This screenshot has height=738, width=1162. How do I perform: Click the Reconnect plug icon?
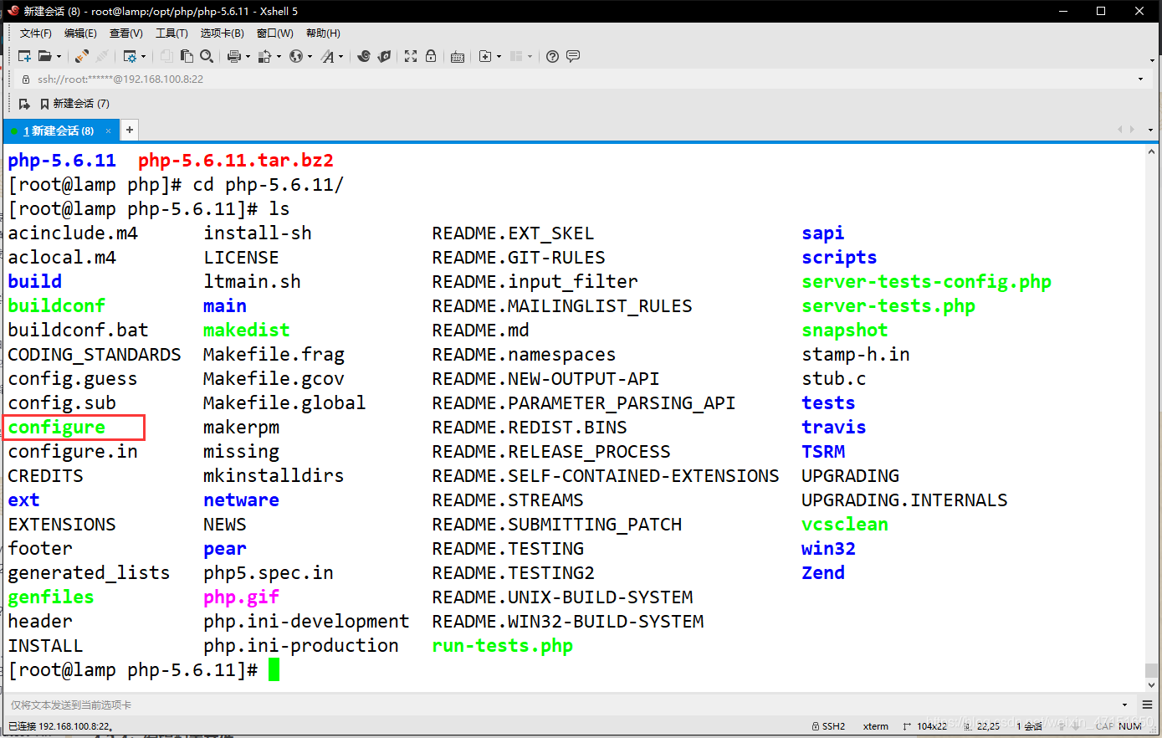(81, 56)
